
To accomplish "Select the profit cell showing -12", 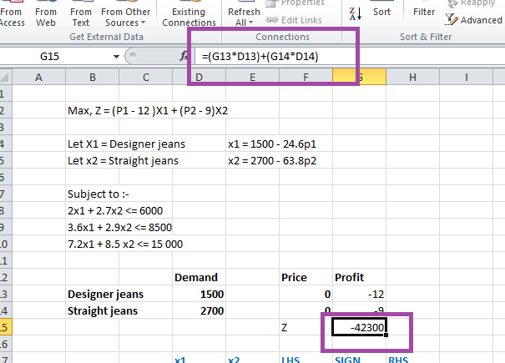I will [x=360, y=294].
